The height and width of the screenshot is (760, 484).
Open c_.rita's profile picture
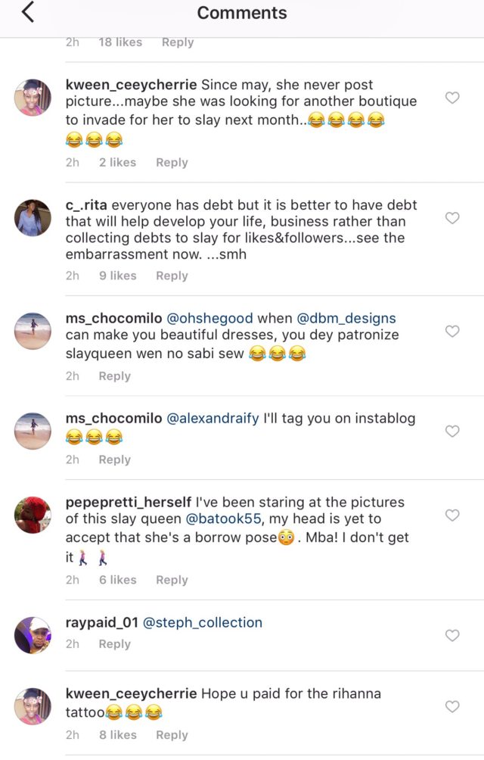(x=33, y=218)
